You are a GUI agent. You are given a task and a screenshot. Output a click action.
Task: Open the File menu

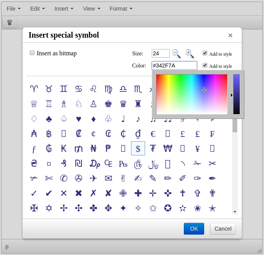[x=14, y=9]
